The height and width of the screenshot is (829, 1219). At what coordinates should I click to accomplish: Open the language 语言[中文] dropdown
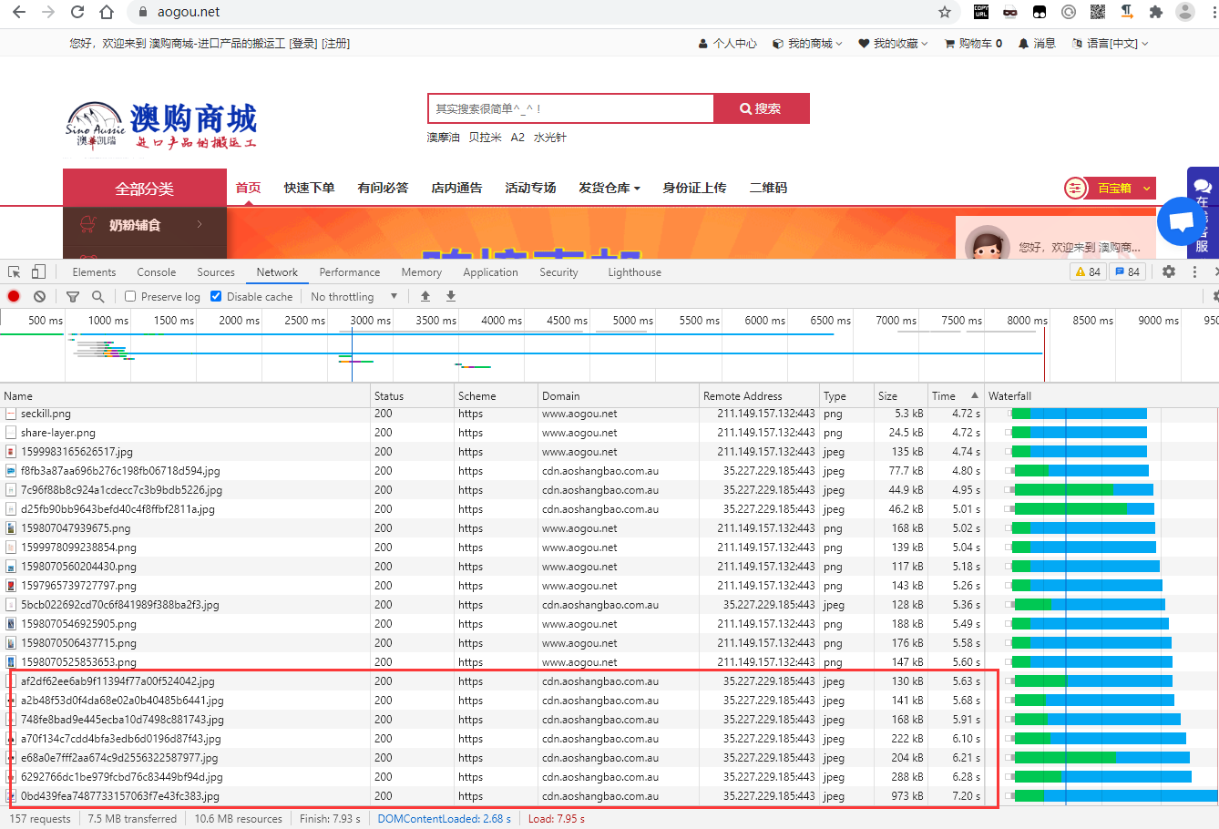[x=1111, y=43]
